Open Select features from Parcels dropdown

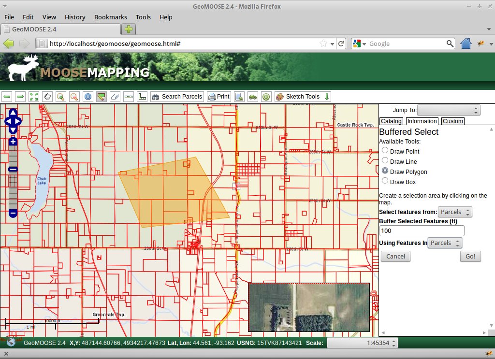[x=454, y=212]
